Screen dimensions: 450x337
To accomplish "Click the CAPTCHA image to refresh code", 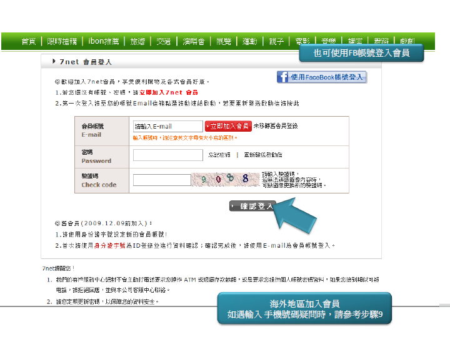I will point(224,180).
